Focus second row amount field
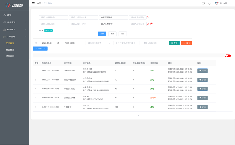The height and width of the screenshot is (145, 235). pos(137,24)
